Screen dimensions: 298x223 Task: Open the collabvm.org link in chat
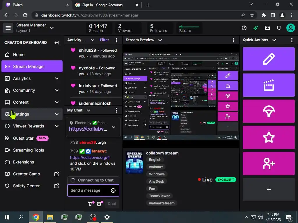(90, 158)
